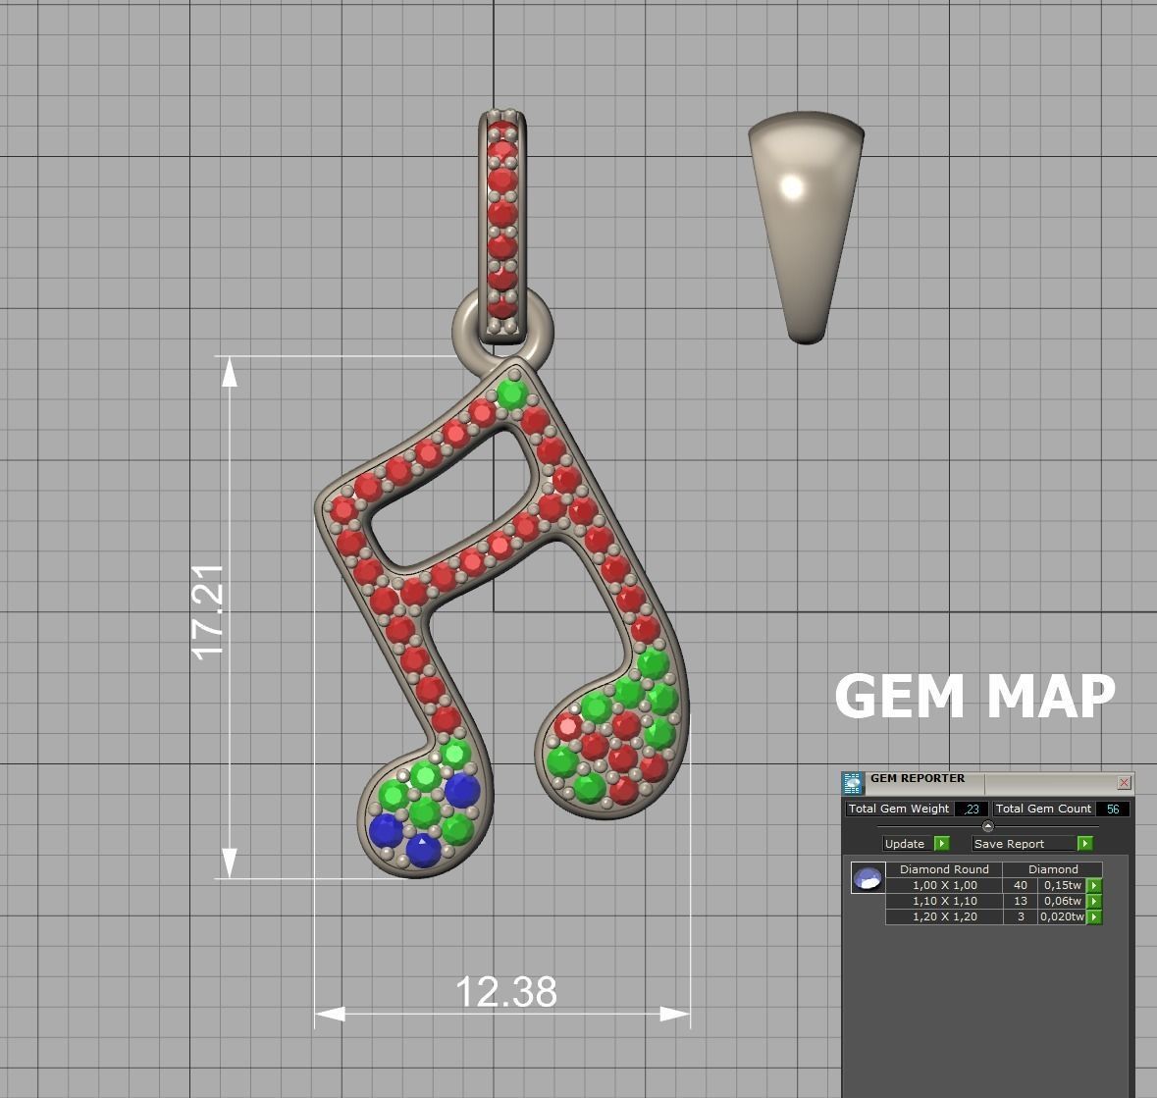
Task: Click the Gem Reporter panel icon
Action: coord(852,783)
